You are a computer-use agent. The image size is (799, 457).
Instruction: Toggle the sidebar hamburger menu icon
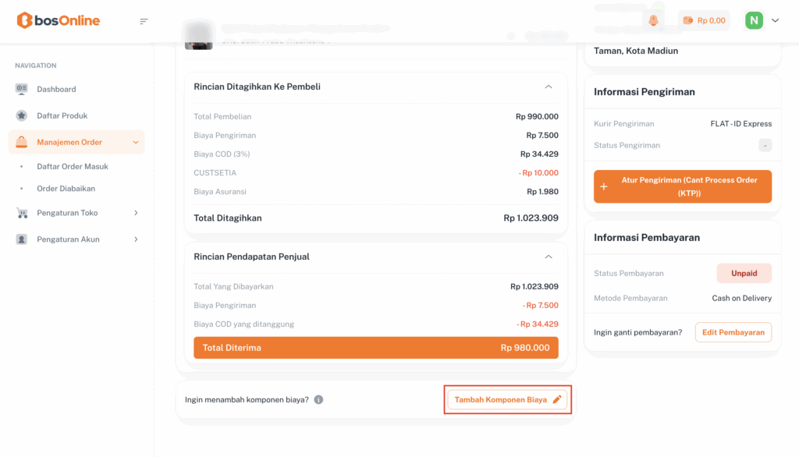coord(144,21)
